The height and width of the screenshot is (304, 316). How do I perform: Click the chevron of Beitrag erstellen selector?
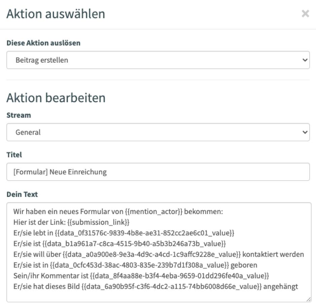(305, 60)
